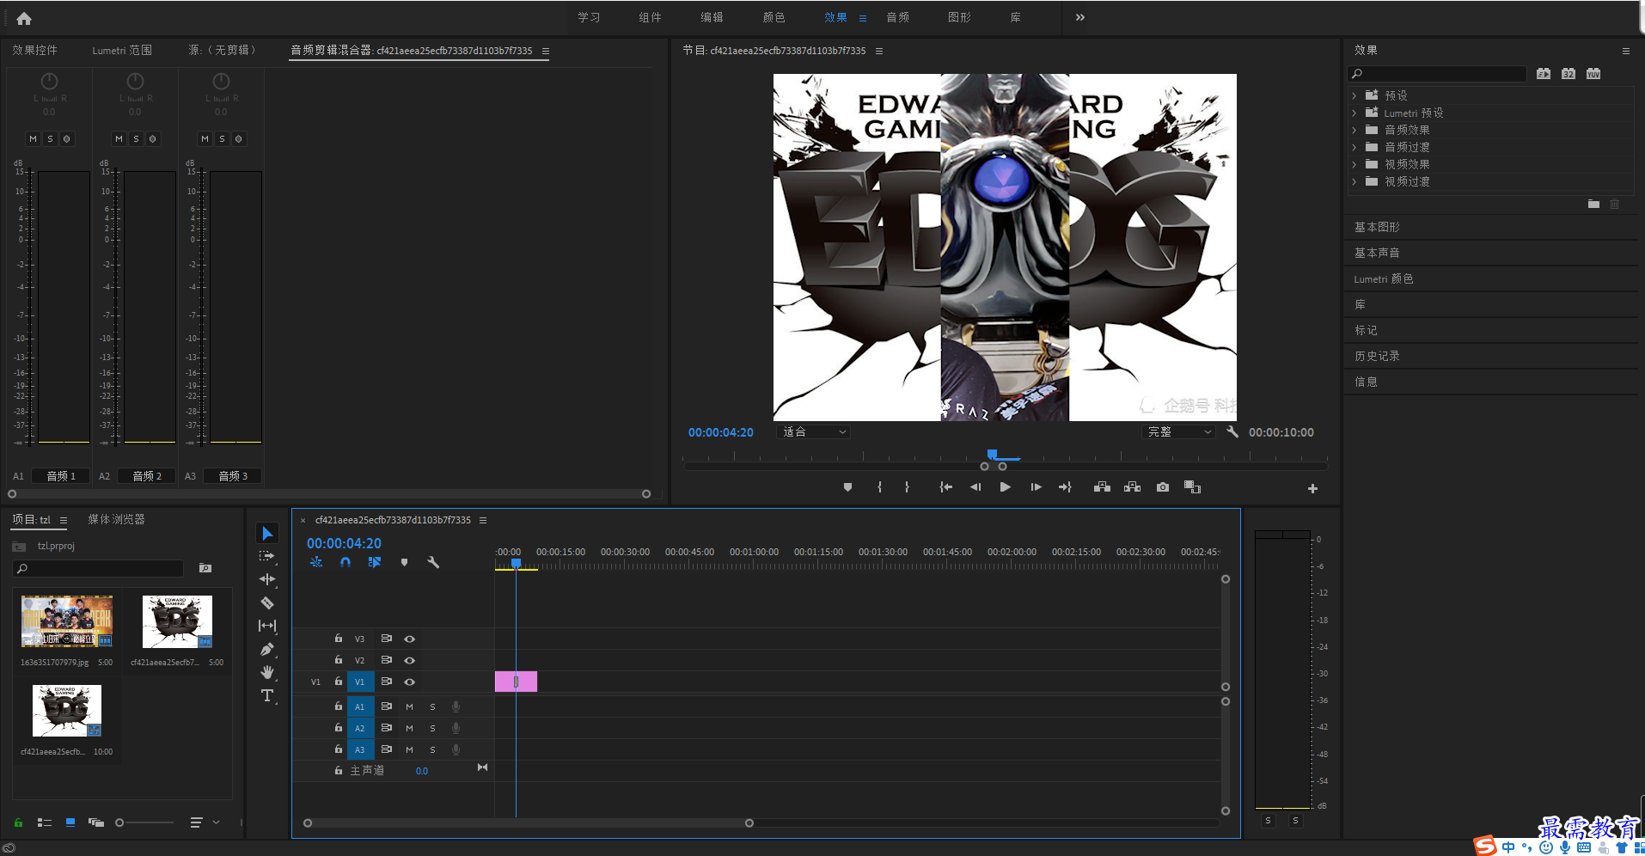Screen dimensions: 1645x856
Task: Toggle timeline Snap magnet icon
Action: 346,562
